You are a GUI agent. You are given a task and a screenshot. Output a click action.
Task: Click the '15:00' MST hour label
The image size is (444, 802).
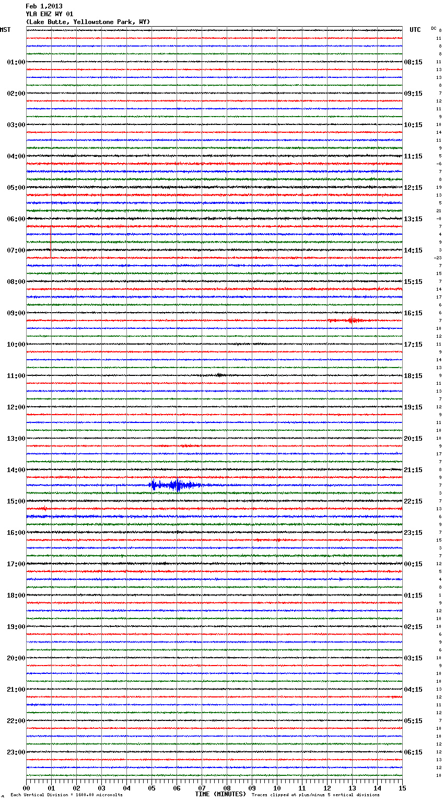(x=16, y=501)
